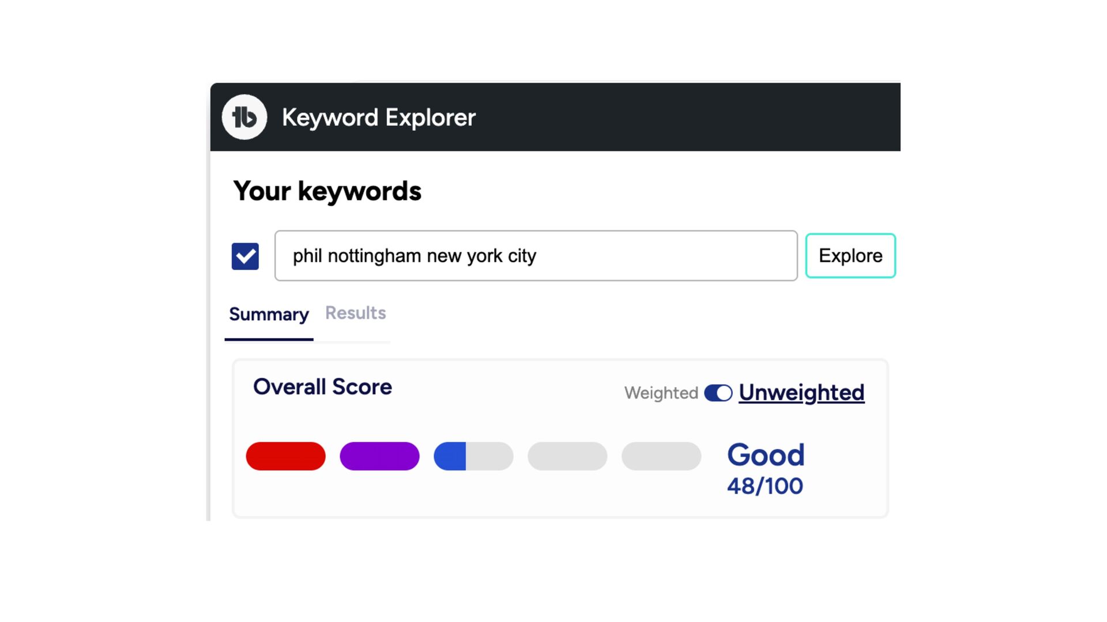
Task: Click the TubeBuddy logo icon
Action: 244,117
